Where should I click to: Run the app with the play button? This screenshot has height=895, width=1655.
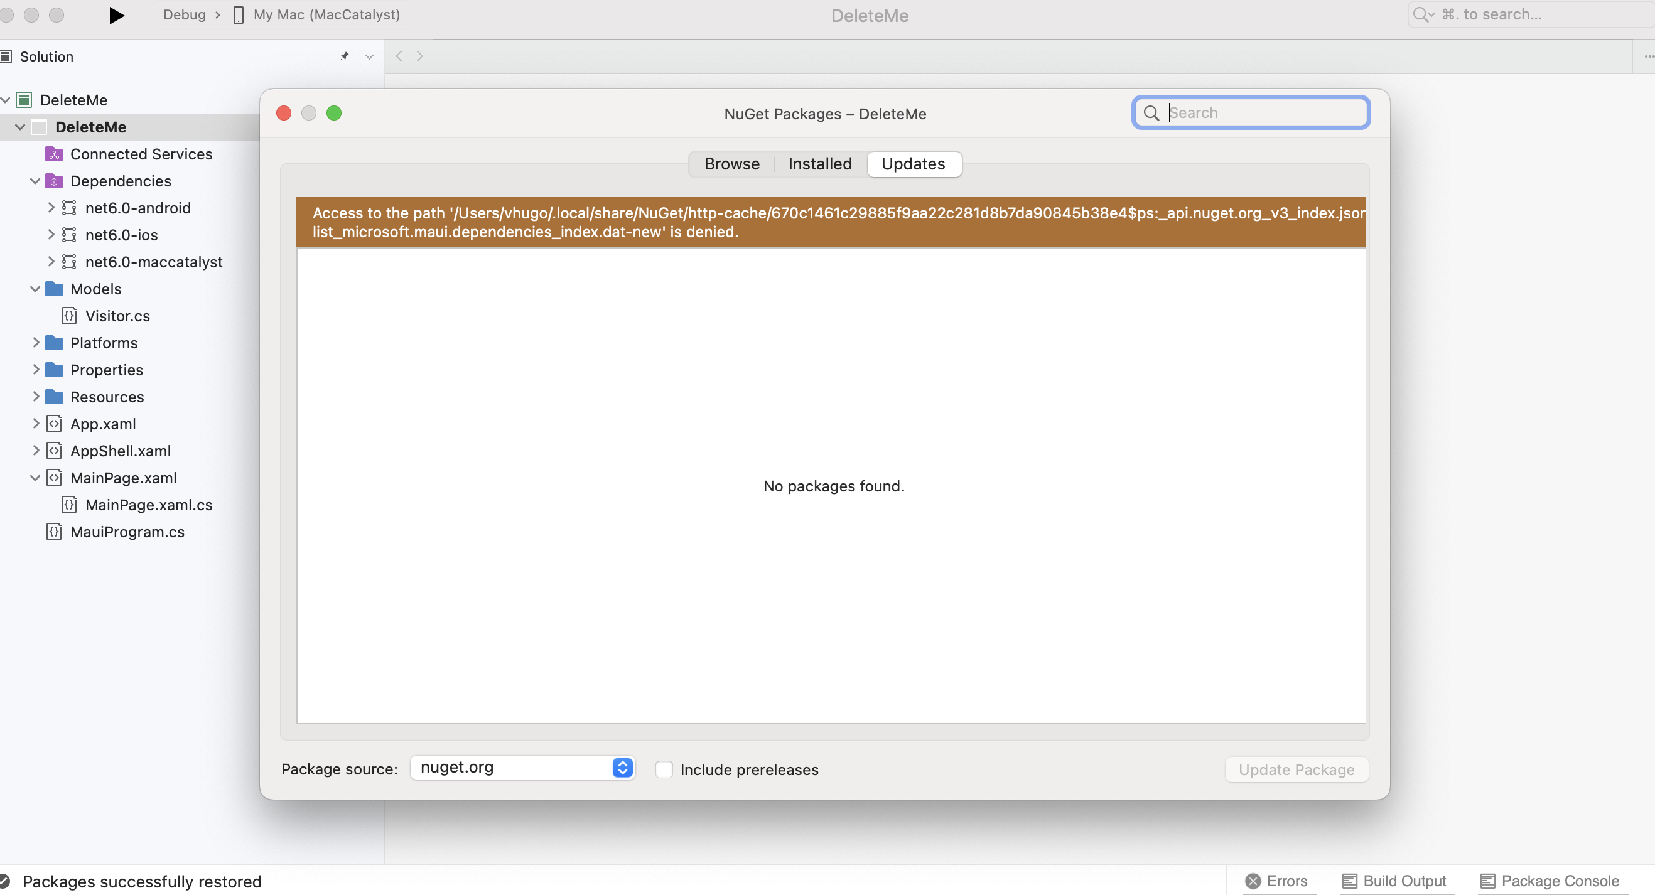(x=116, y=15)
